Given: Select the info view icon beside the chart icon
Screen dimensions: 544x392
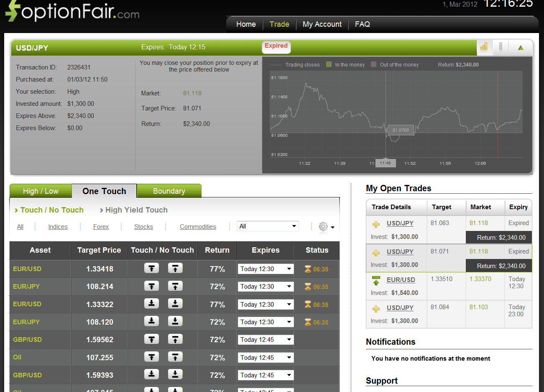Looking at the screenshot, I should tap(501, 47).
